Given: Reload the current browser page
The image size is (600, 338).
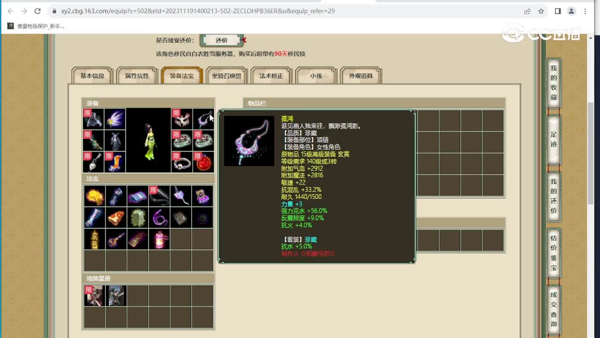Looking at the screenshot, I should (37, 11).
